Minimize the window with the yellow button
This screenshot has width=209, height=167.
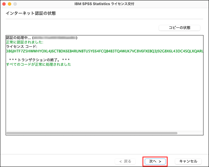pos(10,4)
